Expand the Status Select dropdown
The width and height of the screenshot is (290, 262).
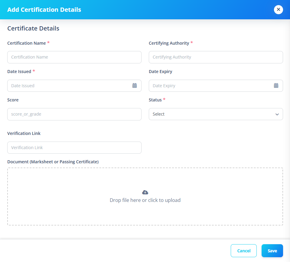[x=216, y=114]
